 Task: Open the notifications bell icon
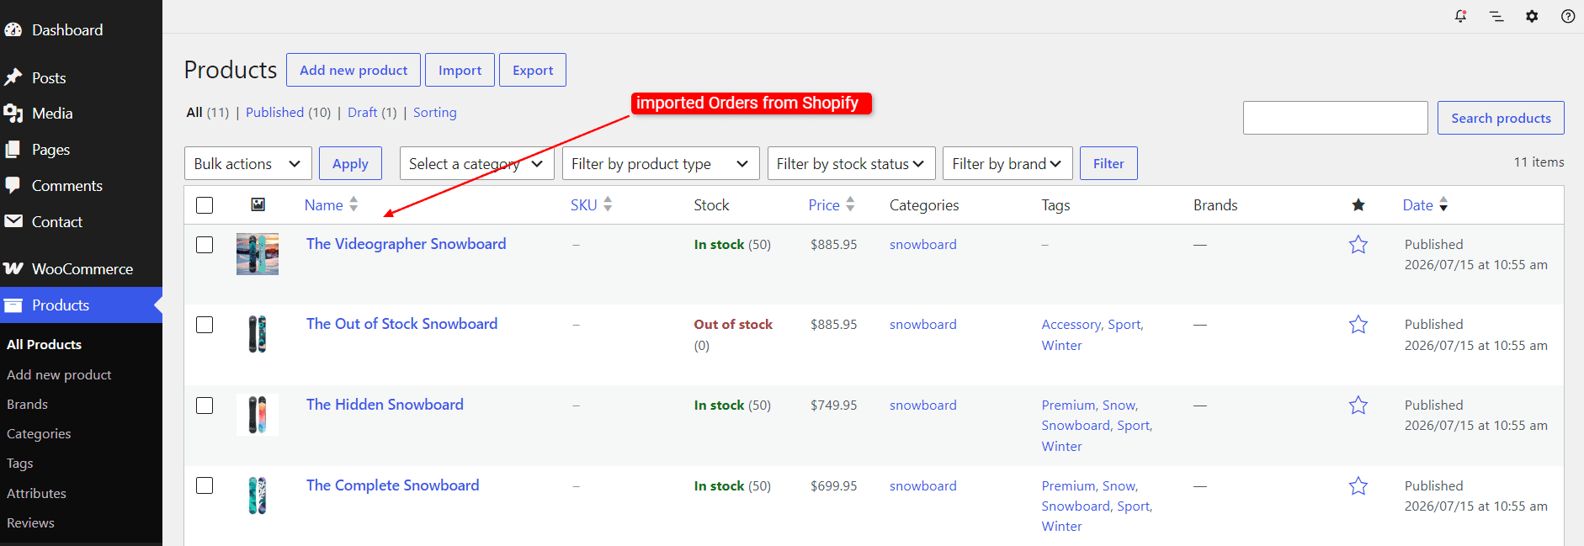[1460, 16]
